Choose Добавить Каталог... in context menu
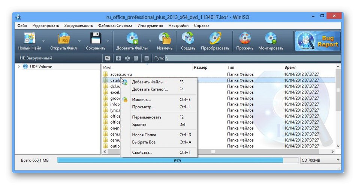The image size is (356, 185). pos(159,89)
